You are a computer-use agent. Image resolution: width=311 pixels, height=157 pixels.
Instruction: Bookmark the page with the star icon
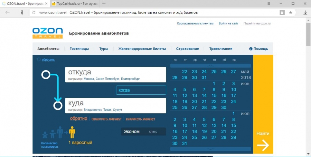[290, 12]
